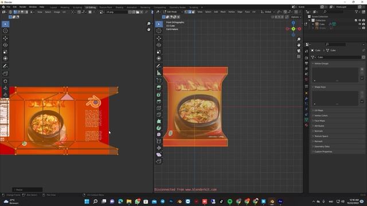Toggle visibility eye of Cube in outliner

360,24
